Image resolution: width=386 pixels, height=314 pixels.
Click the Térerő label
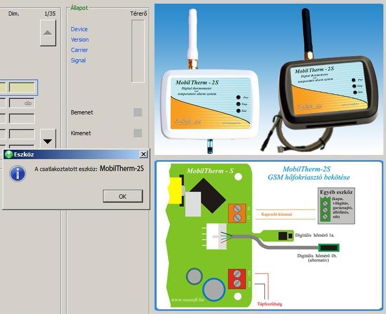138,14
